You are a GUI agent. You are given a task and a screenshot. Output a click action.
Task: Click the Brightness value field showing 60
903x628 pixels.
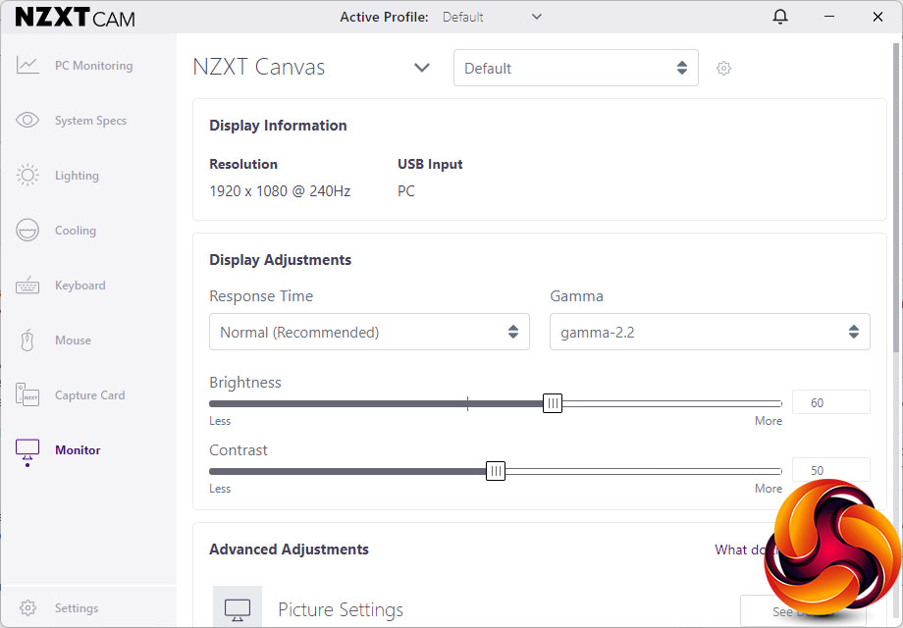[x=830, y=402]
